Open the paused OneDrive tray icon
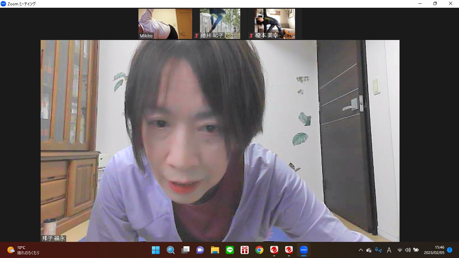Image resolution: width=459 pixels, height=258 pixels. point(369,250)
